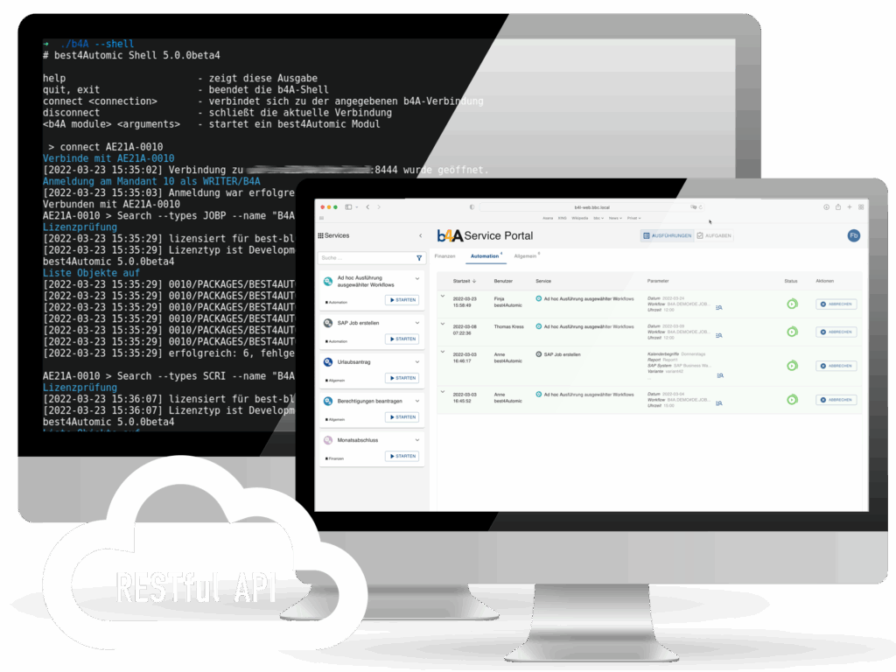
Task: Click the filter funnel icon in the search box
Action: (419, 258)
